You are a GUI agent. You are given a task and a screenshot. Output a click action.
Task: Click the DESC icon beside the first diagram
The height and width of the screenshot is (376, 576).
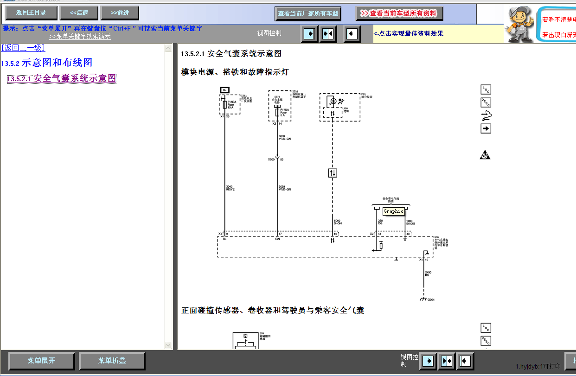pos(486,102)
